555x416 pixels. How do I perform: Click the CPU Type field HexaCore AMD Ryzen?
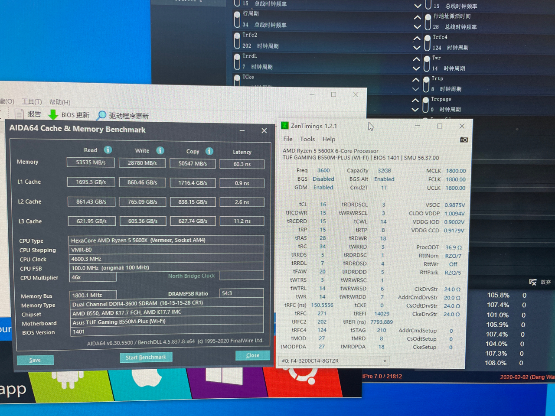click(x=166, y=240)
